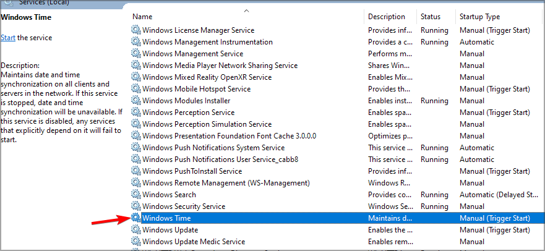This screenshot has height=251, width=545.
Task: Click gear icon of Windows Perception Service
Action: point(135,113)
